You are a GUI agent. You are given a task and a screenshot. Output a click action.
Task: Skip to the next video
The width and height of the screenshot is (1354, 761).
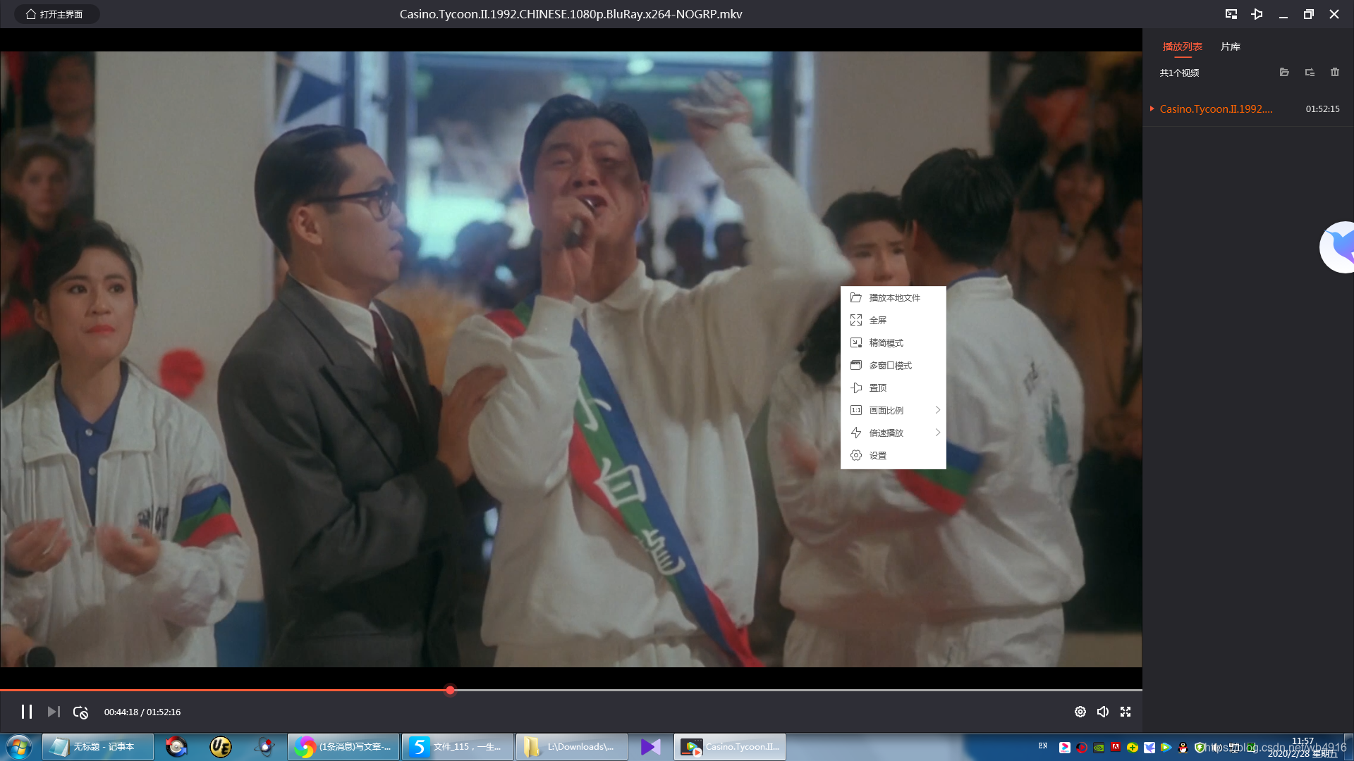tap(54, 712)
